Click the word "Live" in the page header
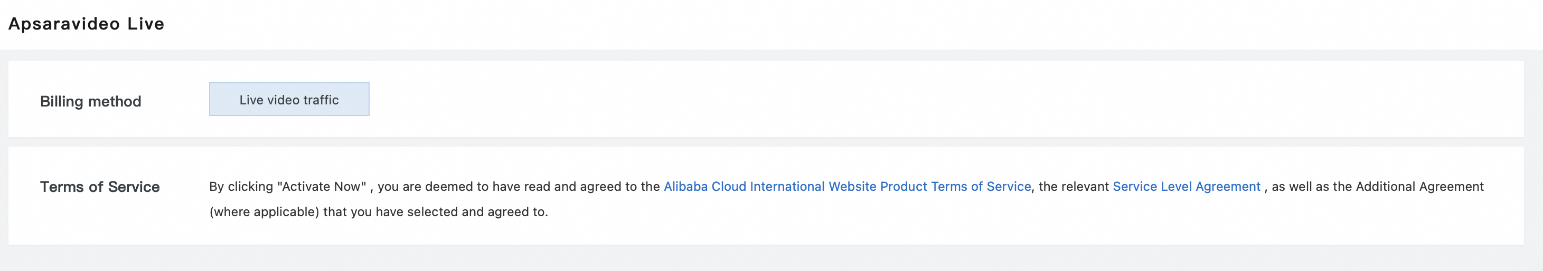Viewport: 1543px width, 271px height. 146,24
